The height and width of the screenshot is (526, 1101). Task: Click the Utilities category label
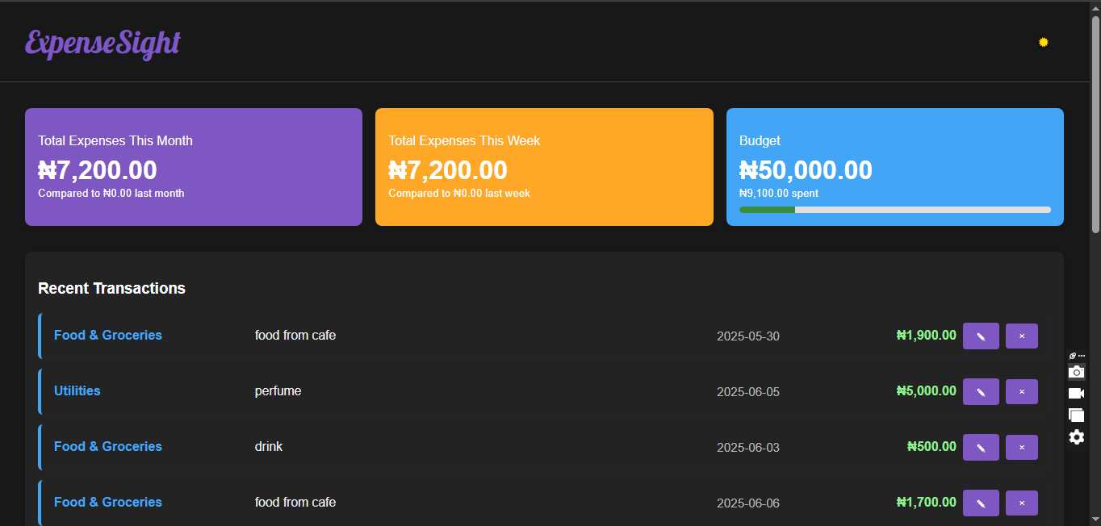(x=77, y=390)
